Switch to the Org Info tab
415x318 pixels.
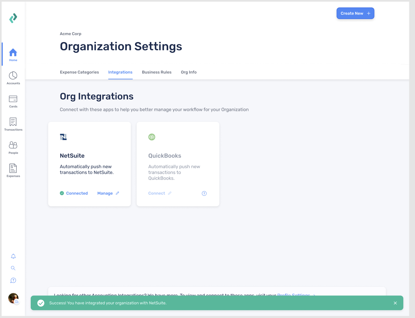click(x=188, y=72)
